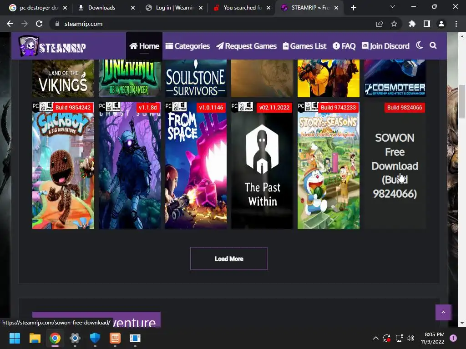Open the Categories menu

pos(187,46)
